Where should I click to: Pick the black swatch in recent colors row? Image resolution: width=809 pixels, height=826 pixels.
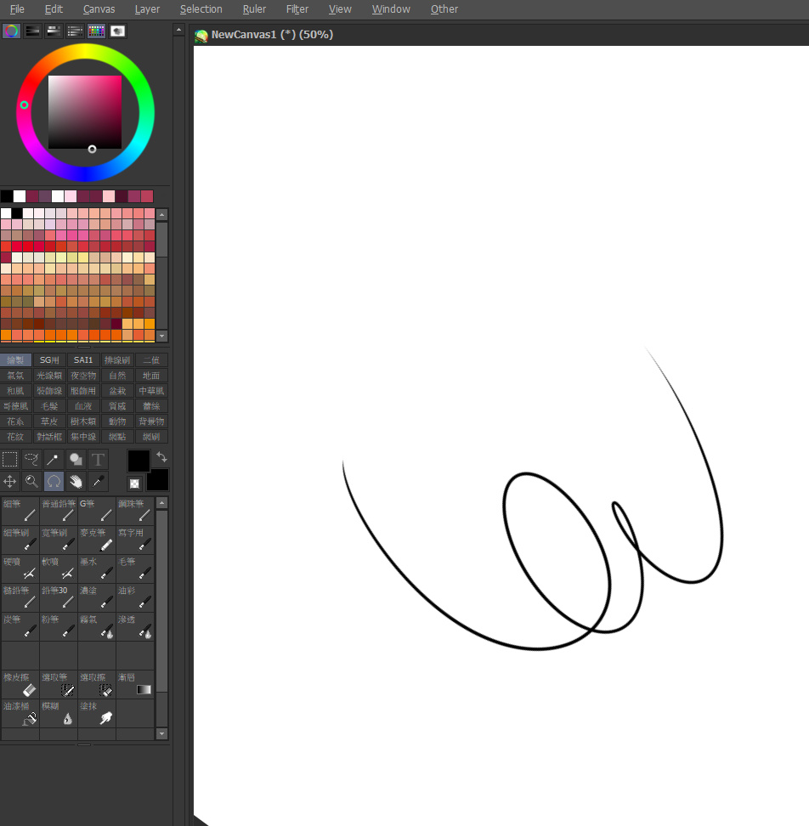click(6, 196)
